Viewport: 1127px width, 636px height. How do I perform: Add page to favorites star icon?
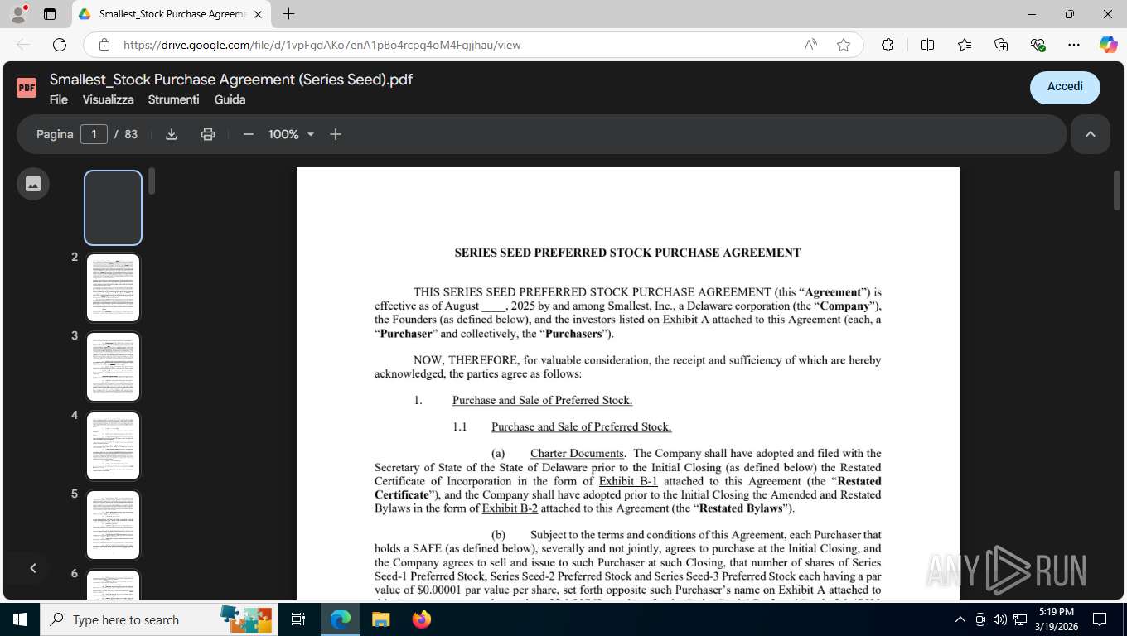tap(844, 45)
